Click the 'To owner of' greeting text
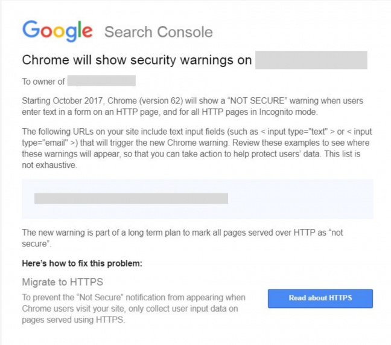Viewport: 391px width, 345px height. click(43, 82)
